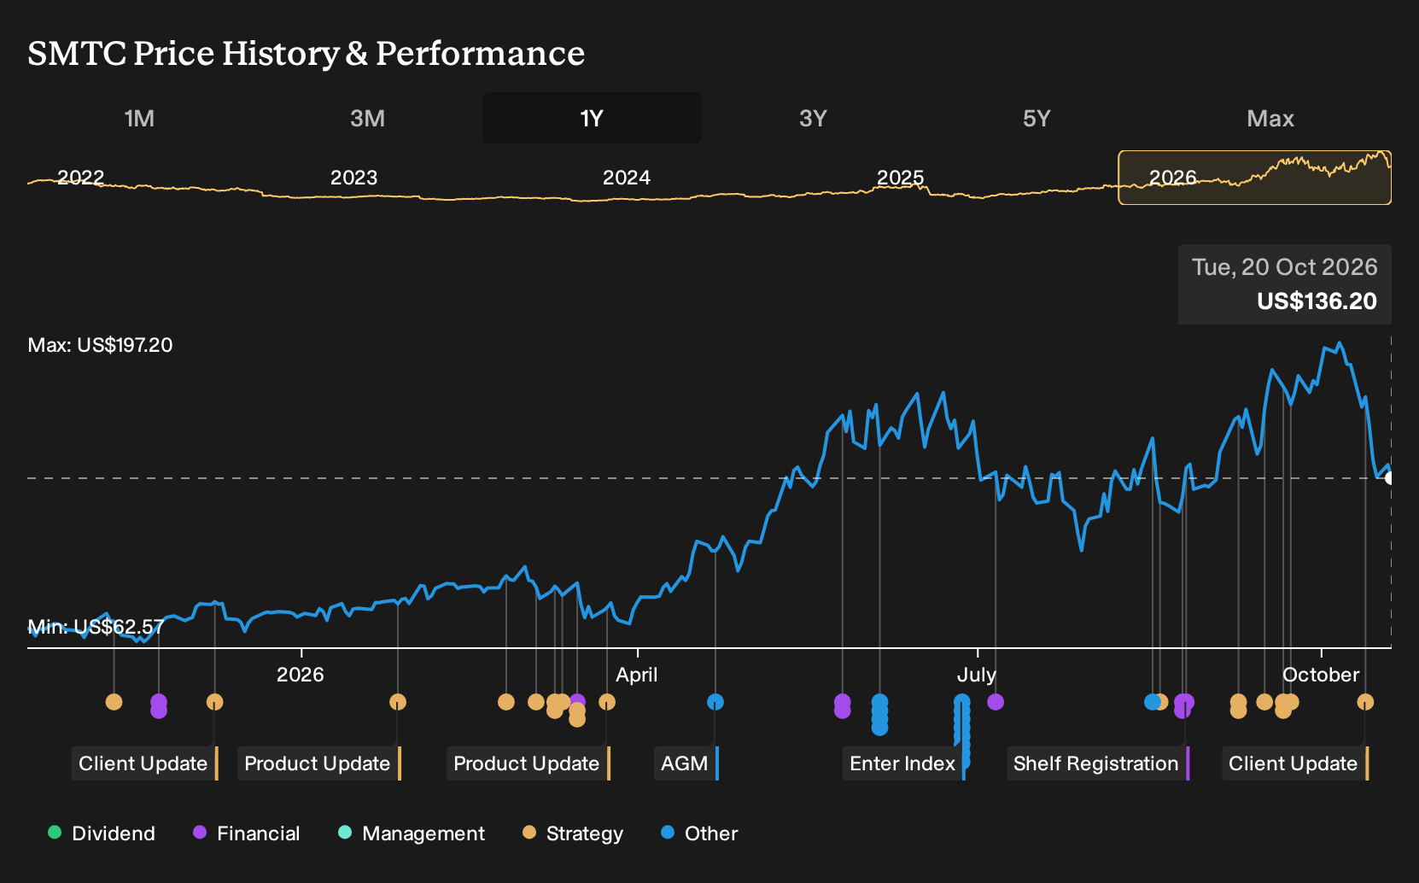This screenshot has height=883, width=1419.
Task: Click the 2025 overview year label
Action: coord(900,178)
